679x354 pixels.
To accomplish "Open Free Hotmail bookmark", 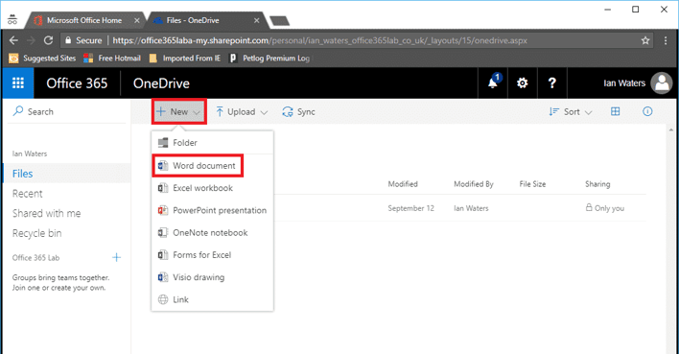I will (x=112, y=59).
